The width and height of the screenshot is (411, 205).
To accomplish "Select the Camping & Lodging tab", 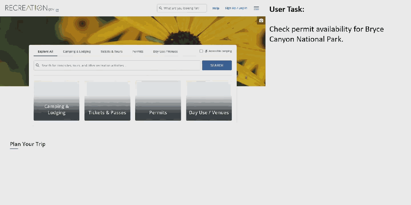I will point(76,51).
